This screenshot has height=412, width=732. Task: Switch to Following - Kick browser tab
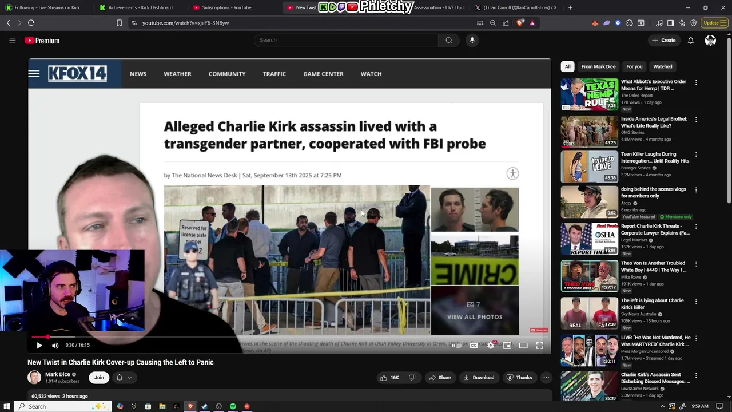tap(46, 7)
